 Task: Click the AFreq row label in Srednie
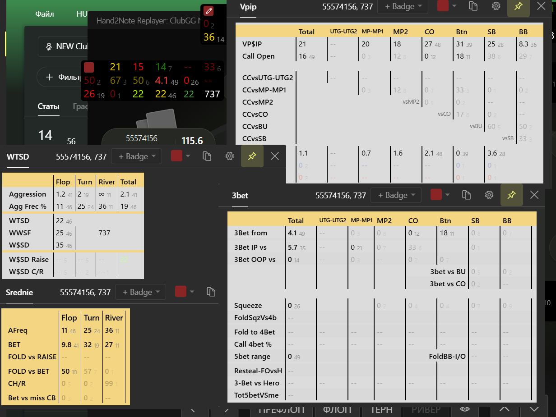[x=18, y=330]
